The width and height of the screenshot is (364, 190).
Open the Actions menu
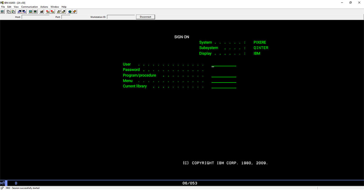[44, 7]
